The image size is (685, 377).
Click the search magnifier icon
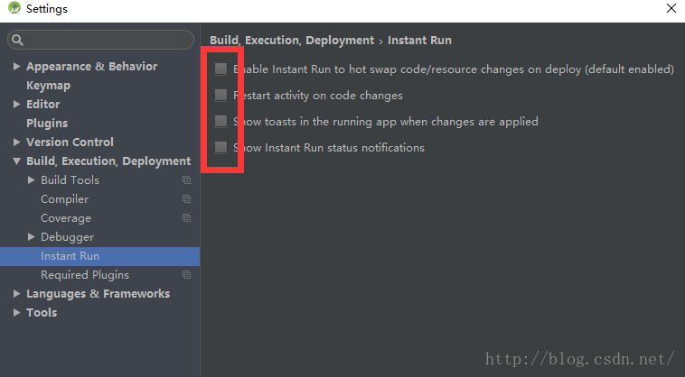pyautogui.click(x=17, y=40)
